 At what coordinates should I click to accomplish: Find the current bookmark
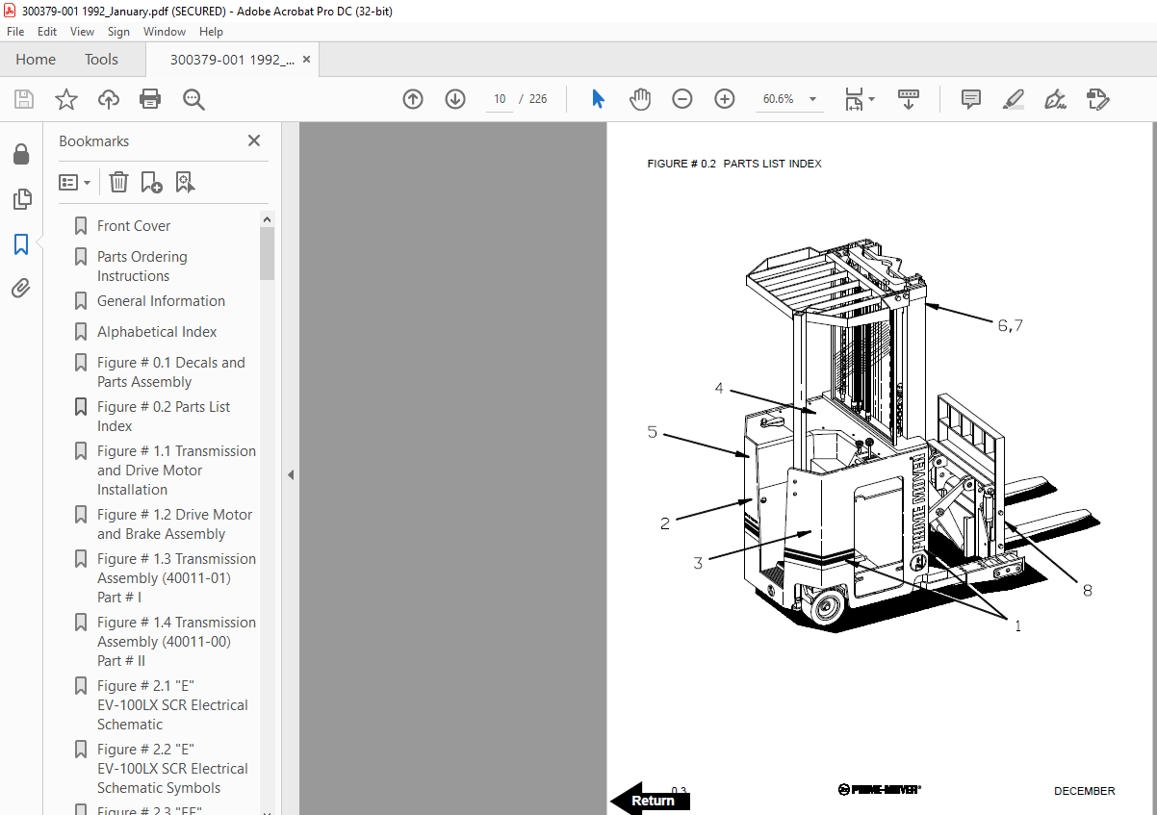click(185, 182)
